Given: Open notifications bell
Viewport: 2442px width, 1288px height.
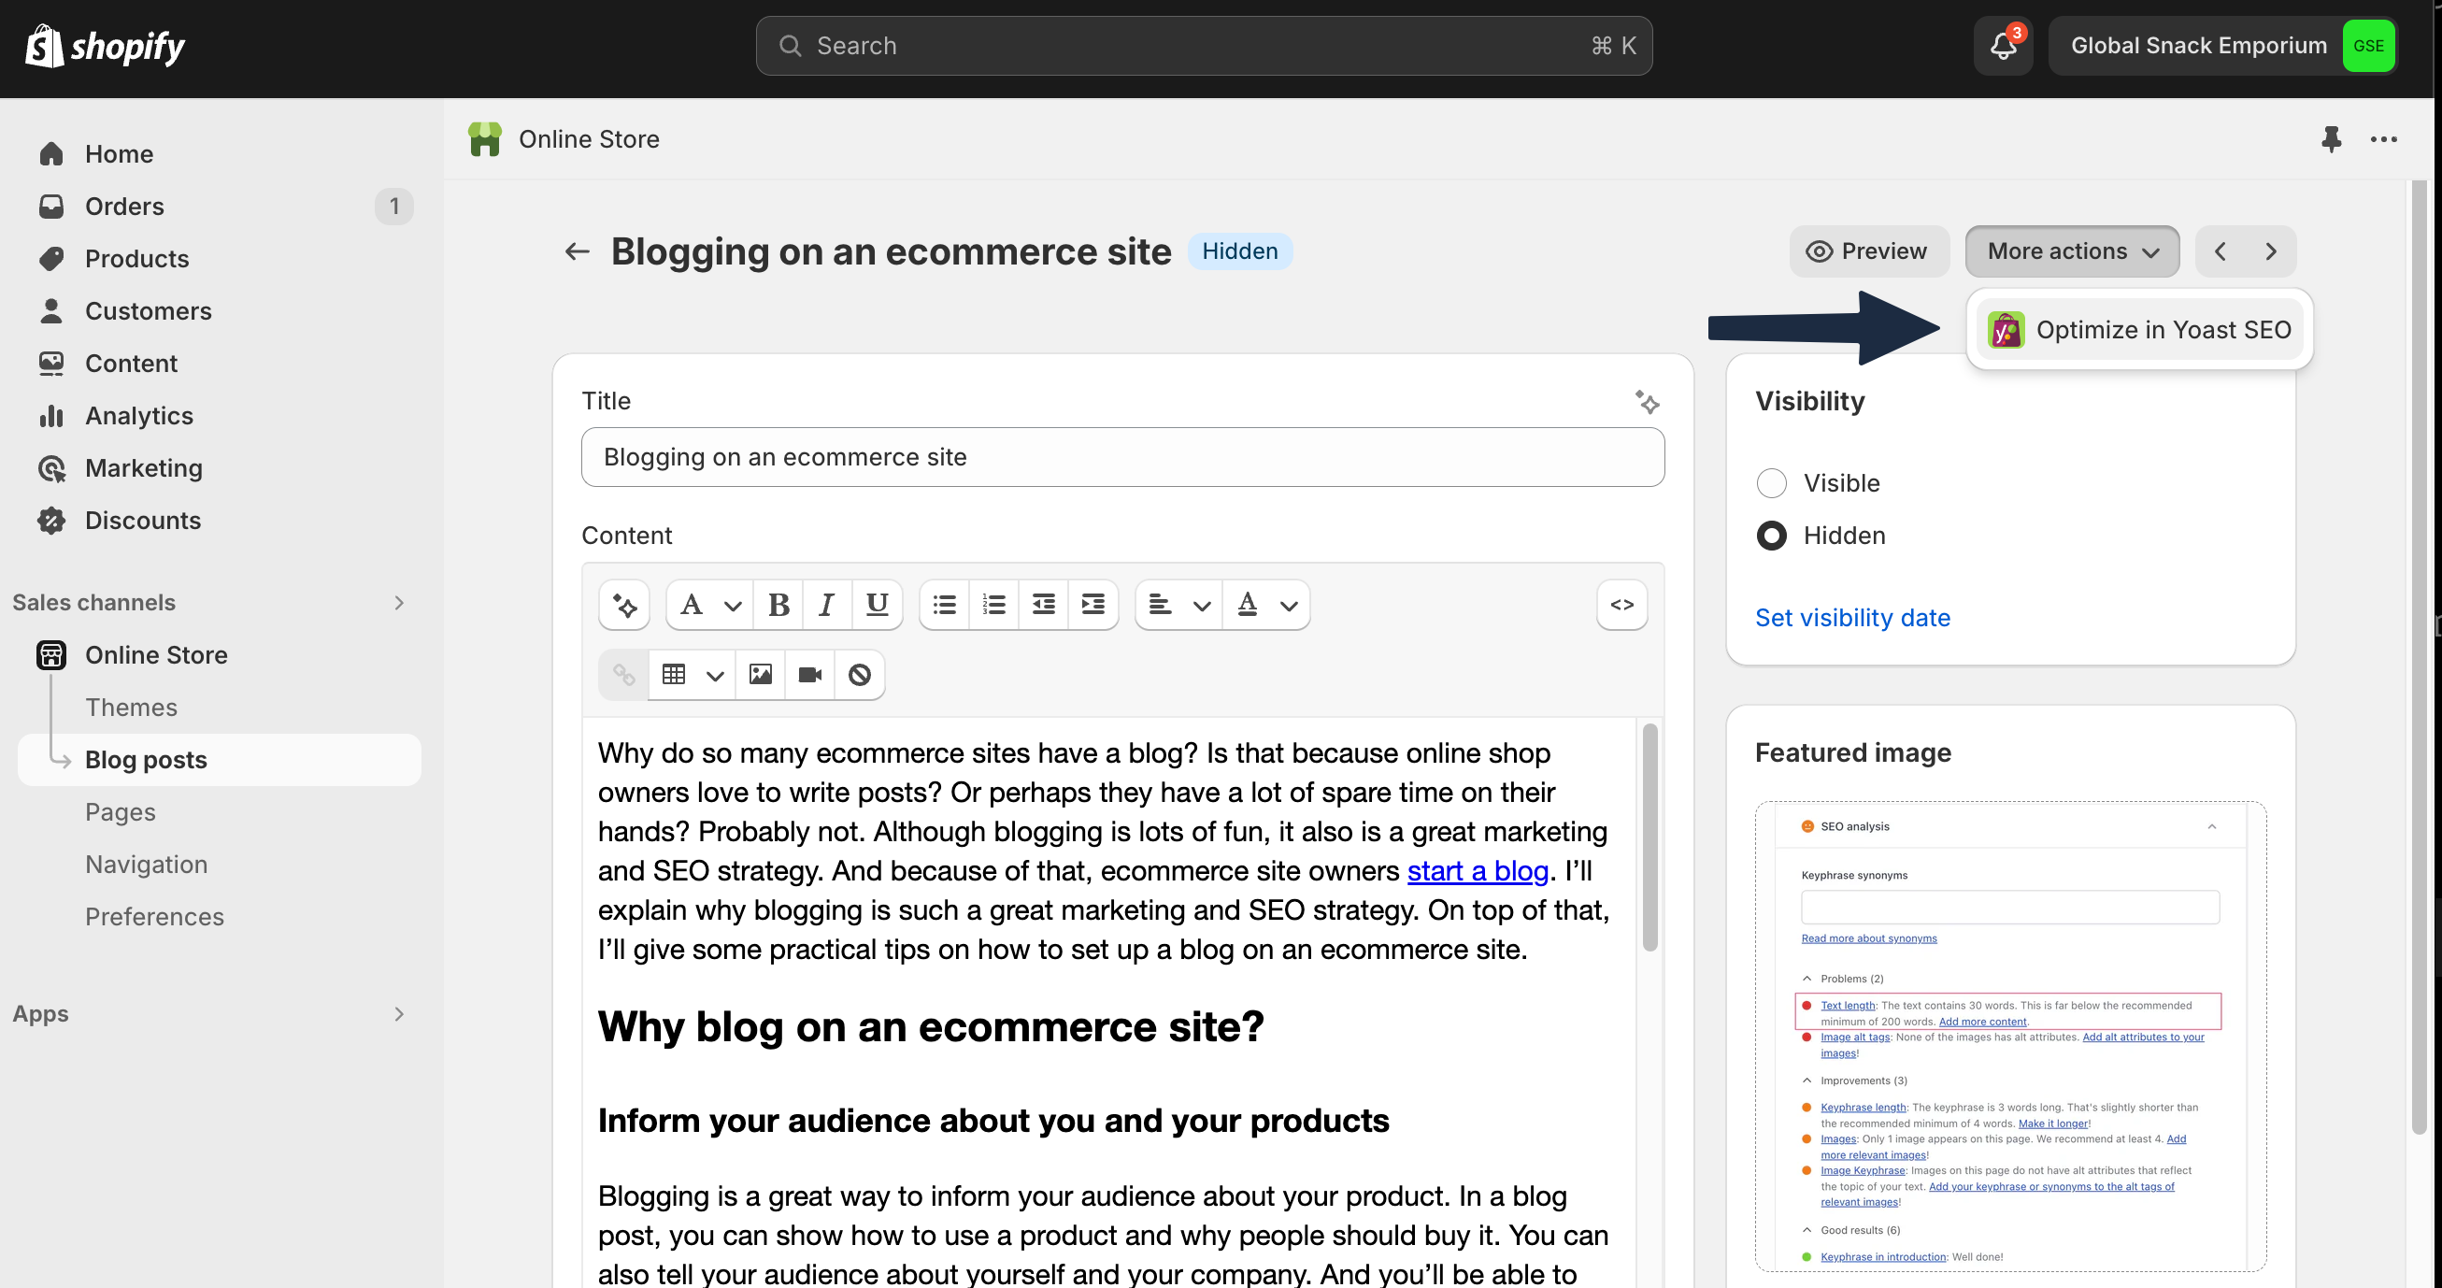Looking at the screenshot, I should (2002, 46).
